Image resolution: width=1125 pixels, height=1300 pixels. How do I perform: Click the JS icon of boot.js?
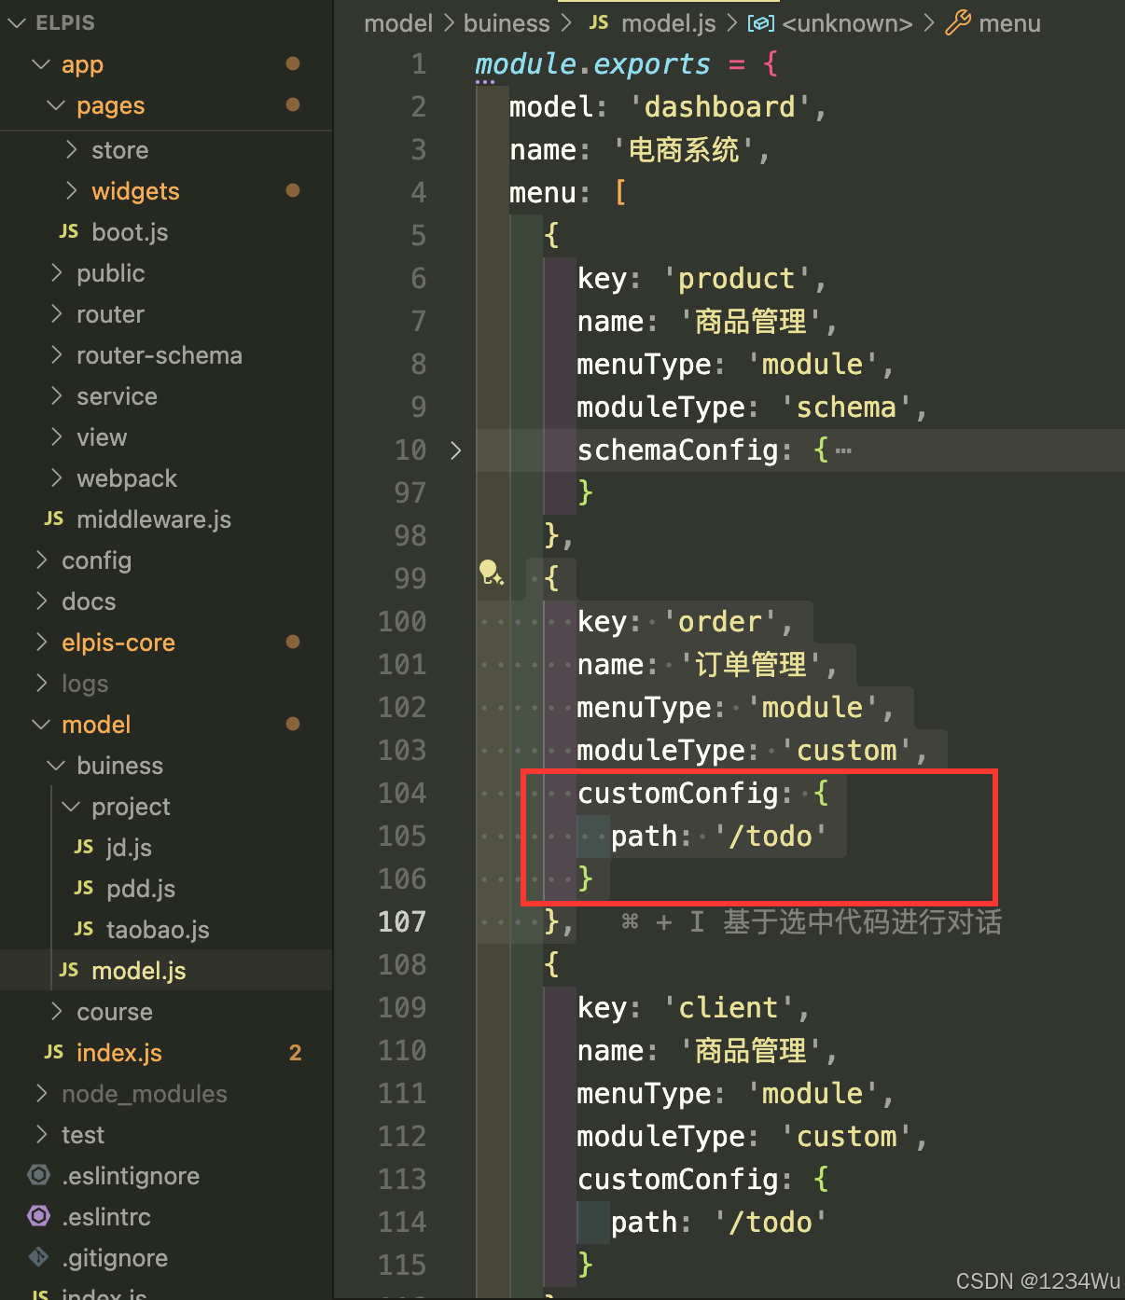pyautogui.click(x=69, y=231)
